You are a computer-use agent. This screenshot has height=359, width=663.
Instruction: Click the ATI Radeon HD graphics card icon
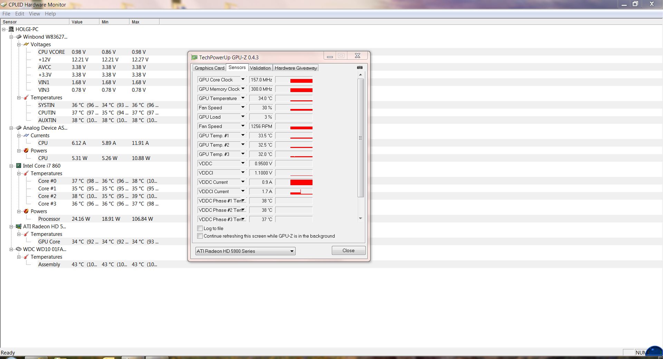coord(19,227)
